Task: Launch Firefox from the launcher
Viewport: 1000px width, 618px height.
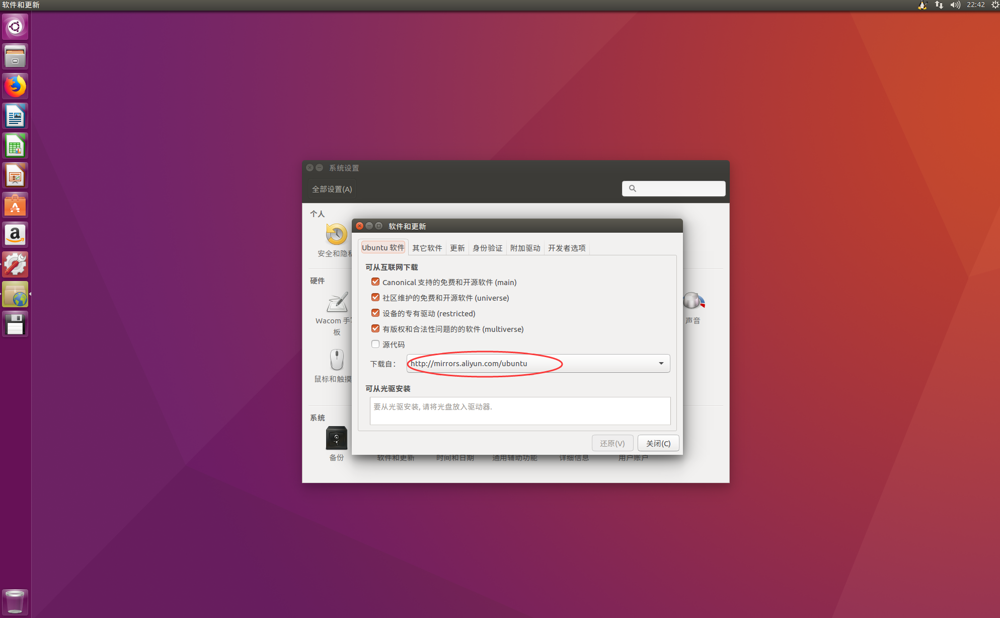Action: coord(15,86)
